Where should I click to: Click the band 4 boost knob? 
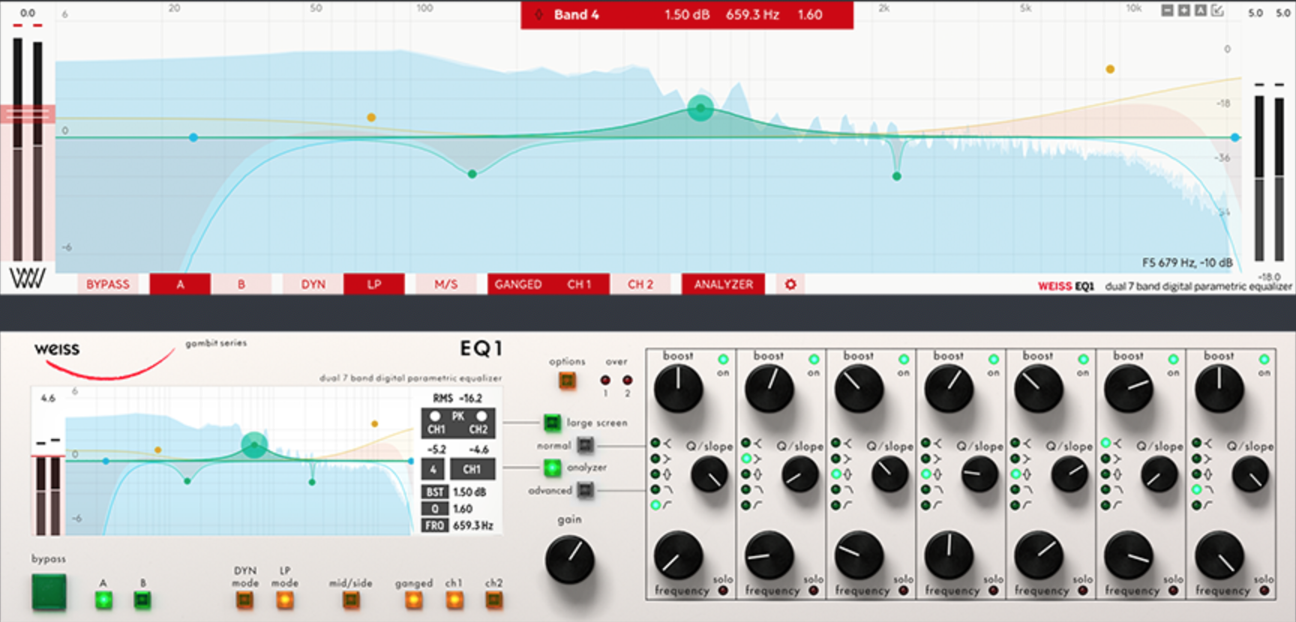[x=949, y=389]
